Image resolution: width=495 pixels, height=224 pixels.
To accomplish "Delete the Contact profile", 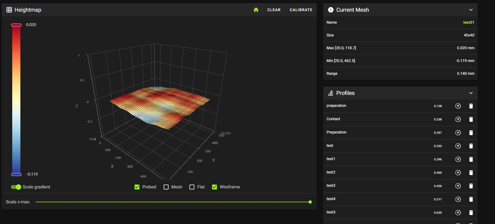I will click(471, 119).
